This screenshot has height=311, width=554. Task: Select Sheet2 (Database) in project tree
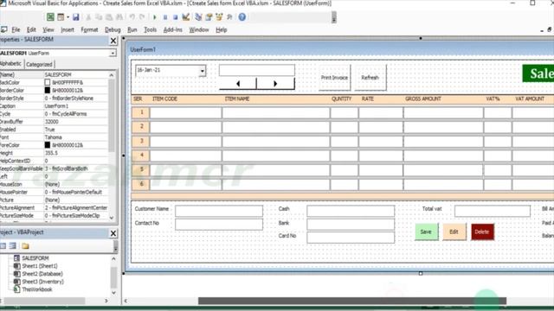[x=42, y=274]
